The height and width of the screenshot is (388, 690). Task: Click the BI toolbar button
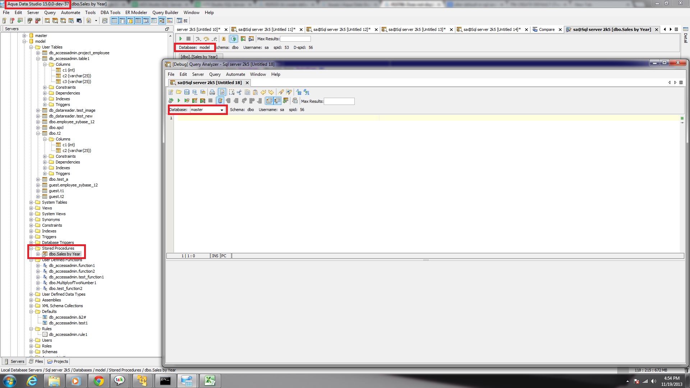click(183, 21)
